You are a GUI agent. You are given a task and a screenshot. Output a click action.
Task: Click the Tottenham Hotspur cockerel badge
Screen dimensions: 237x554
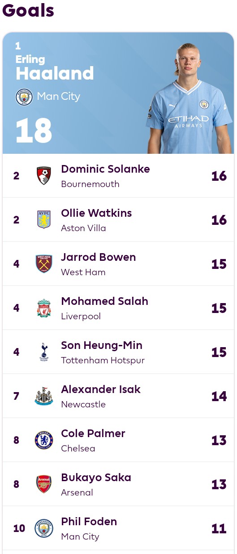pos(44,352)
